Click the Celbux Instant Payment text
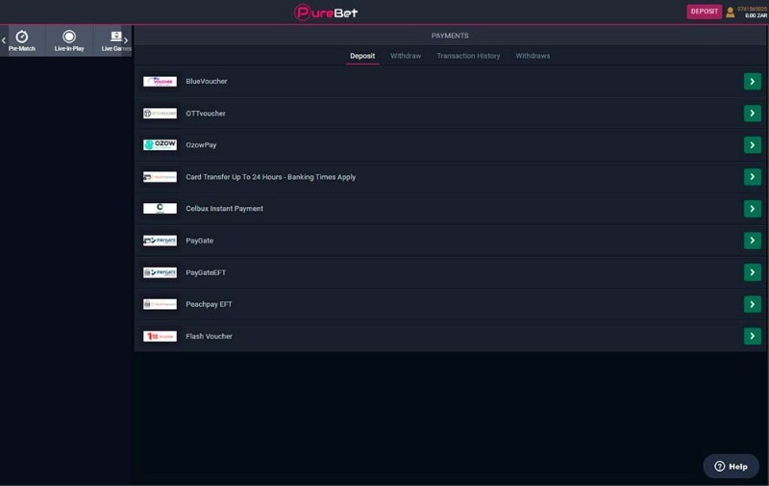 tap(224, 209)
